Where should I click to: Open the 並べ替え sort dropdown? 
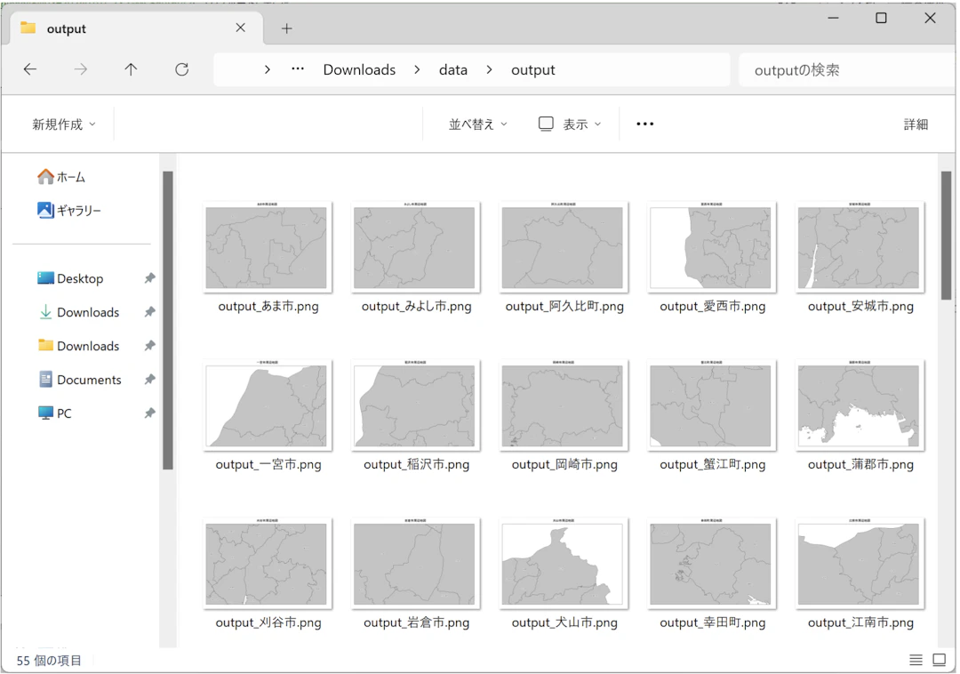[478, 124]
